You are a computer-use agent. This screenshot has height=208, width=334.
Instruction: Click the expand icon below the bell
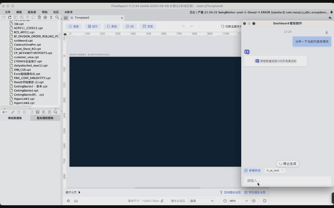330,18
